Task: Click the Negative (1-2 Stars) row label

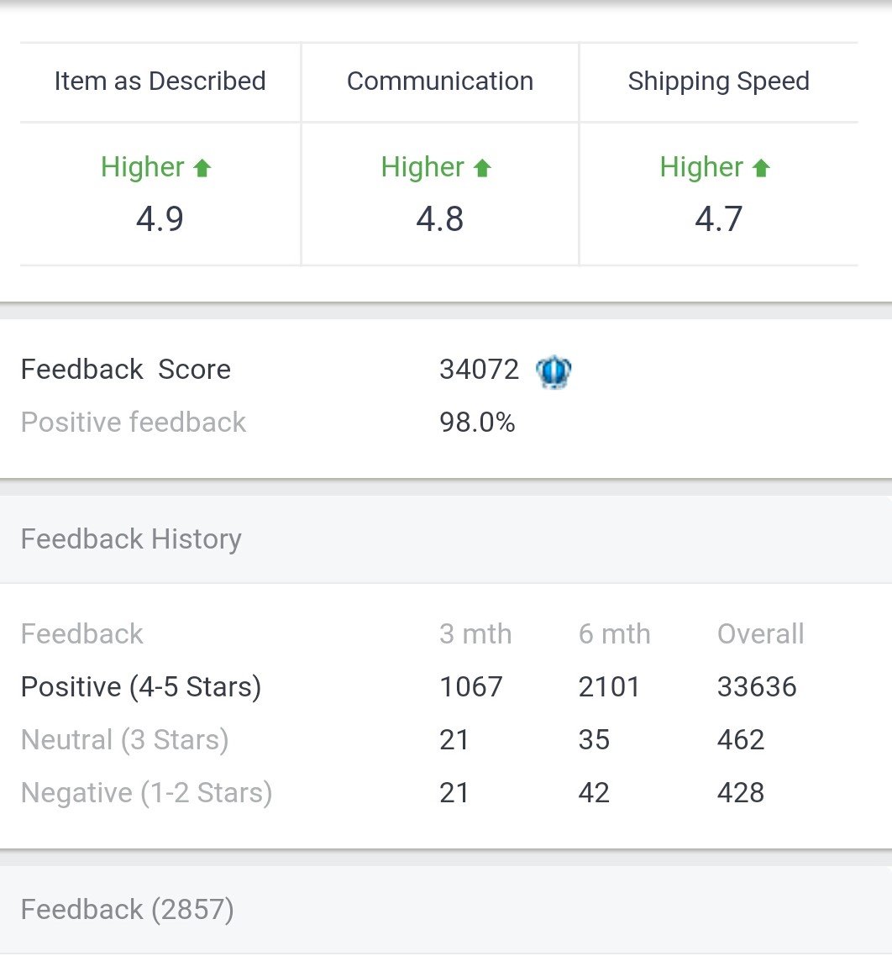Action: coord(146,793)
